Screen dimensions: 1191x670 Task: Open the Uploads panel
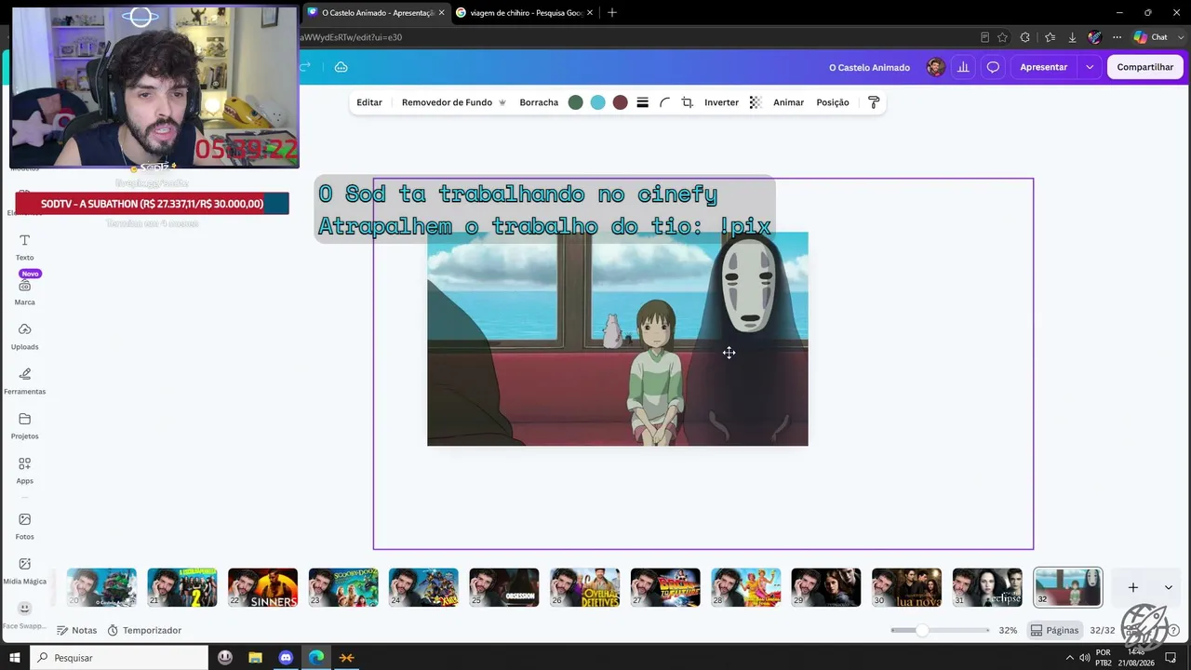pos(24,336)
